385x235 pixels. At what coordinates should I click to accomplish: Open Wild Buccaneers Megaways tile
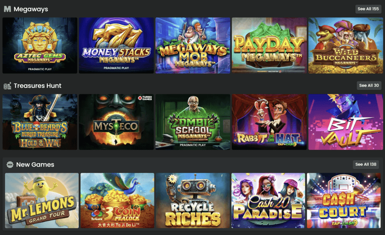(x=346, y=45)
